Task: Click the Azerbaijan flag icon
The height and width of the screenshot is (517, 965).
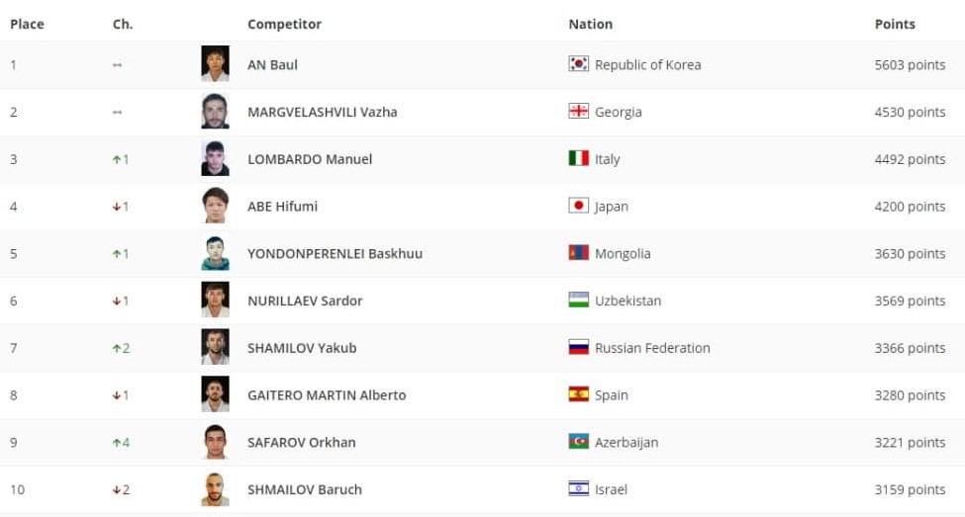Action: point(578,442)
